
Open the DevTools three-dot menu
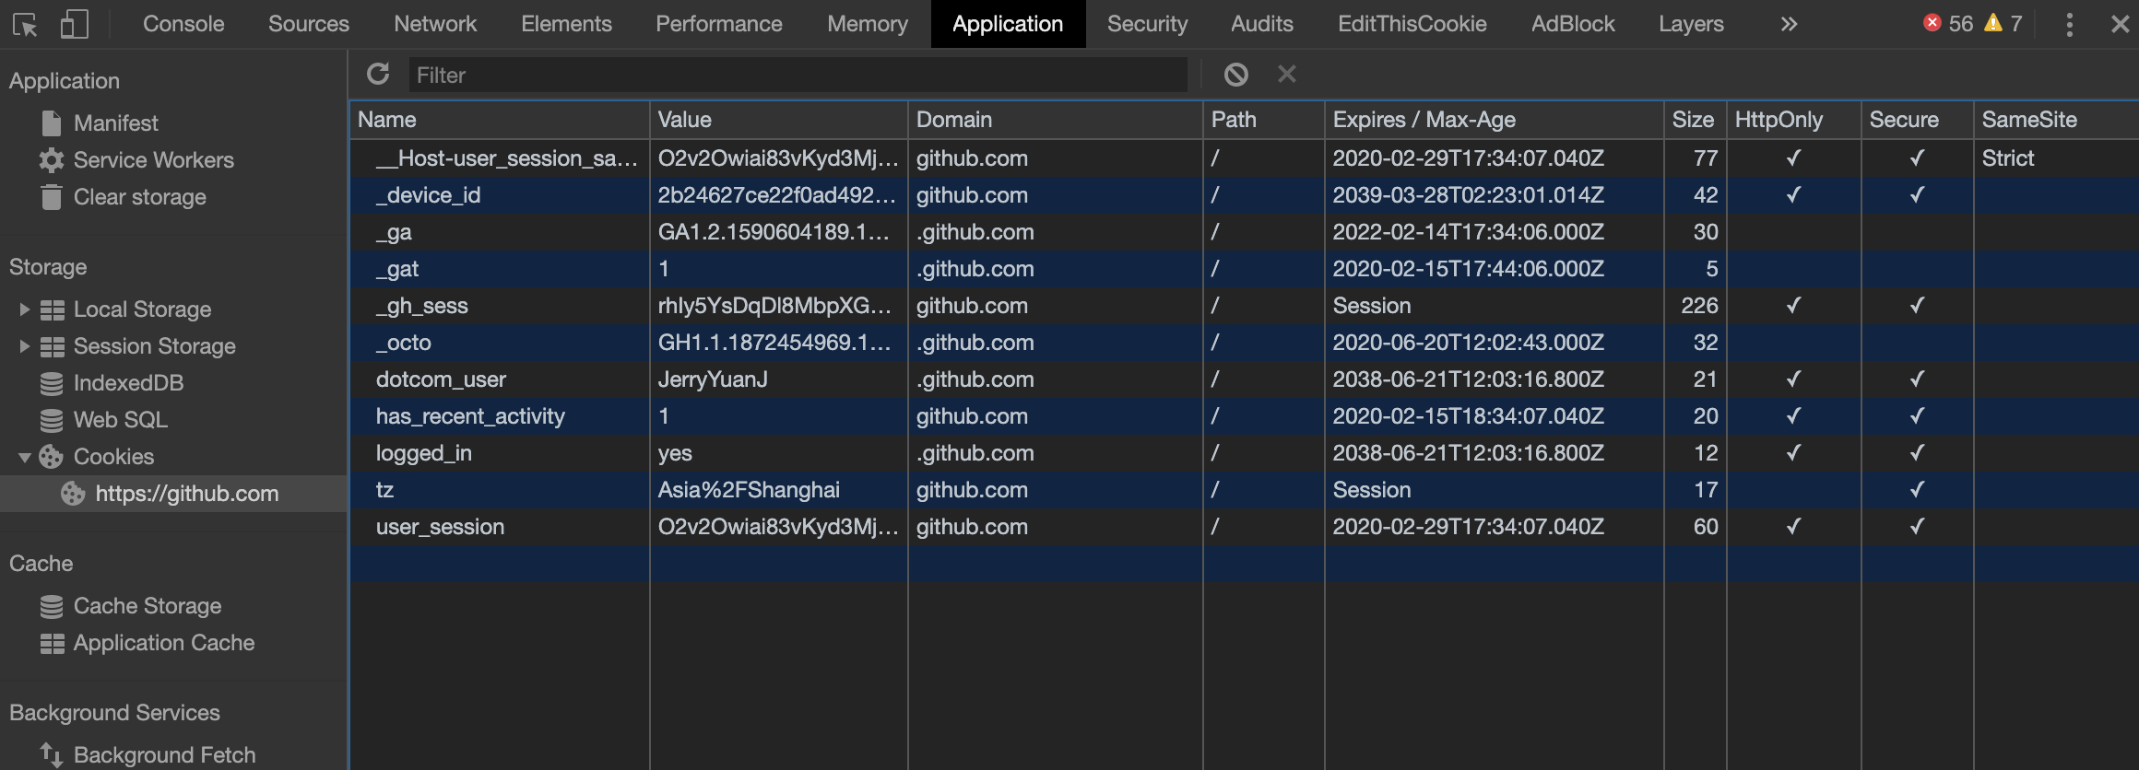(x=2070, y=25)
